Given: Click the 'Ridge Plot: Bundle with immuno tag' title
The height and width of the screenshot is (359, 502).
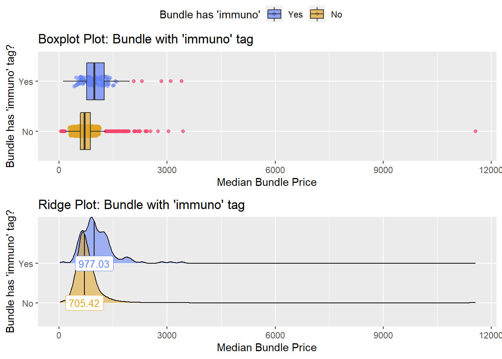Looking at the screenshot, I should click(142, 205).
